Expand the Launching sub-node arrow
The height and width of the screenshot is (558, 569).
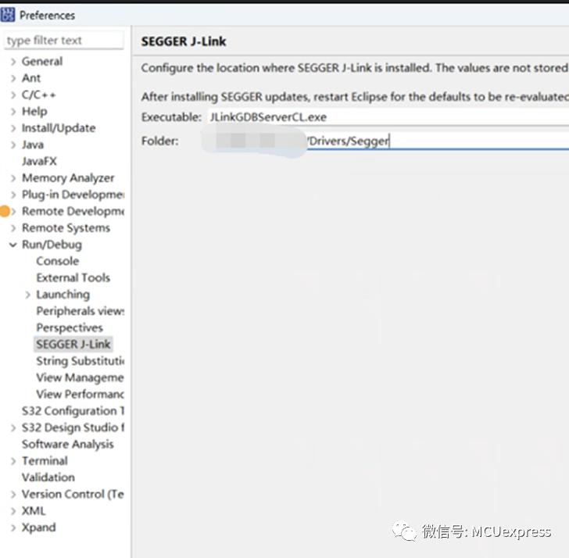28,295
